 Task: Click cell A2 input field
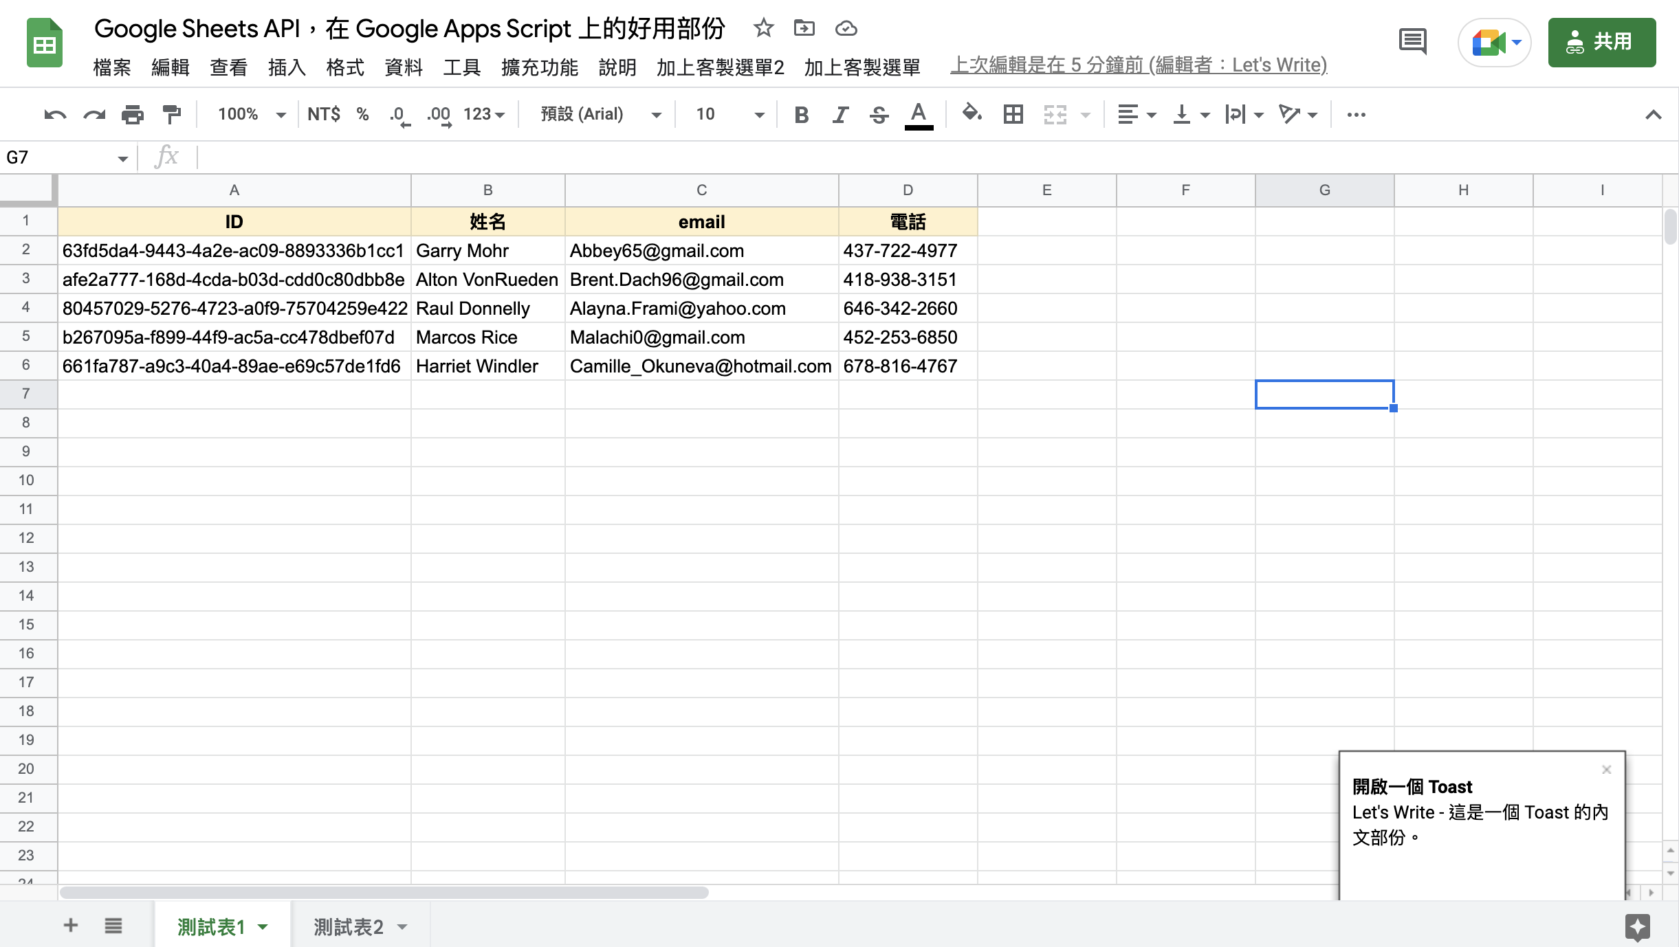[235, 250]
